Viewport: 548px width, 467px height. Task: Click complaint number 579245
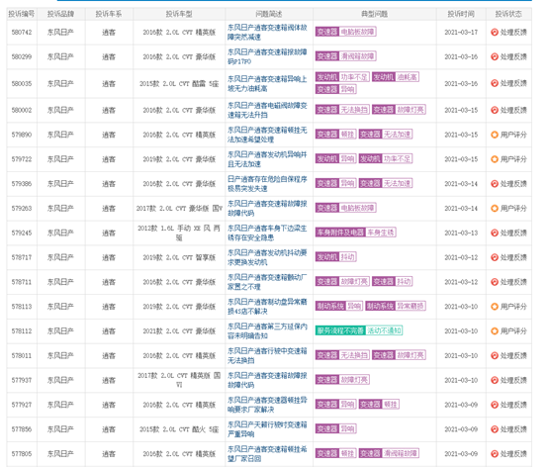coord(22,233)
